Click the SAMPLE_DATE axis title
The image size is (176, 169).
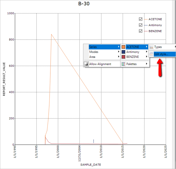click(90, 165)
